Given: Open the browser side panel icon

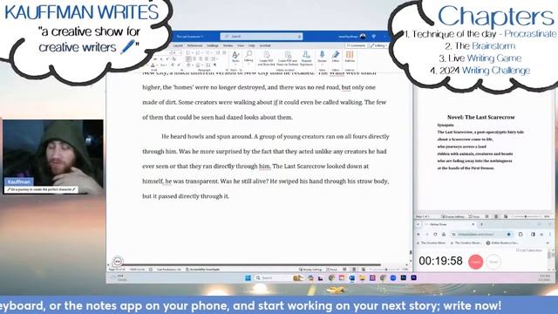Looking at the screenshot, I should point(533,235).
